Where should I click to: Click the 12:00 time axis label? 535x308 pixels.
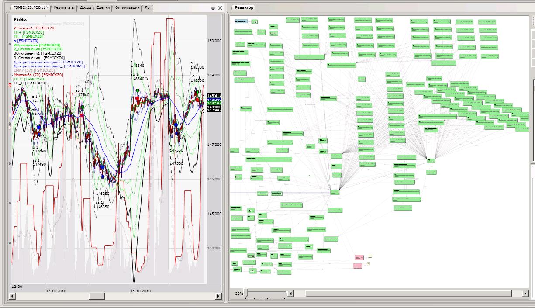pyautogui.click(x=17, y=287)
